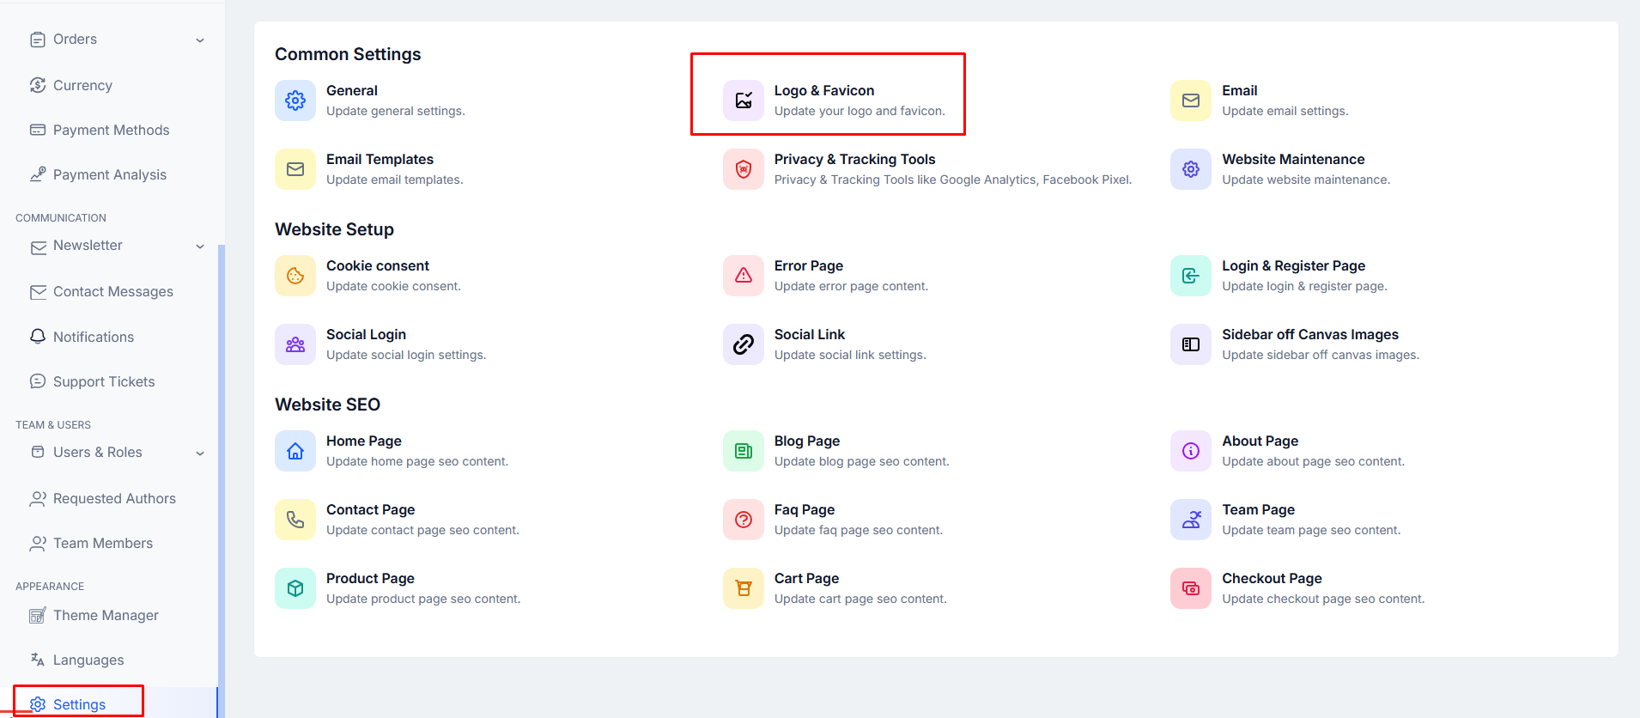Open Currency in the sidebar
Image resolution: width=1640 pixels, height=718 pixels.
[x=82, y=85]
